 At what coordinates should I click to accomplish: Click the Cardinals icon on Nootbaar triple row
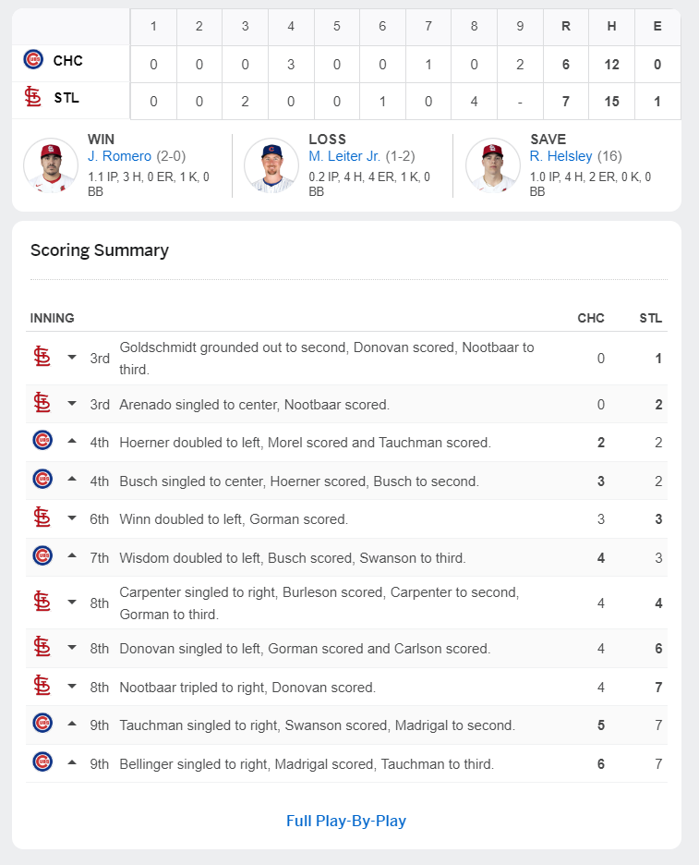click(42, 686)
